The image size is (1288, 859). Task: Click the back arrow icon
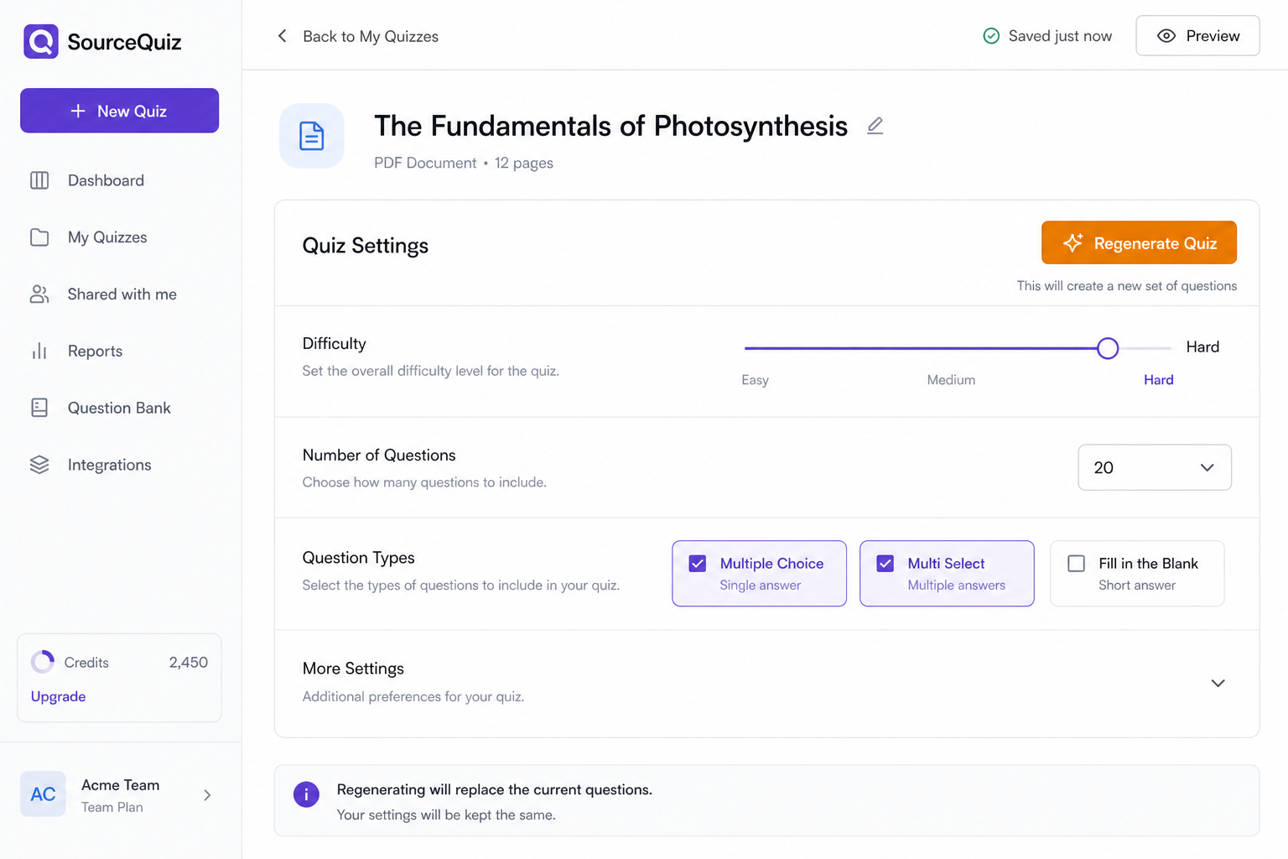click(283, 36)
